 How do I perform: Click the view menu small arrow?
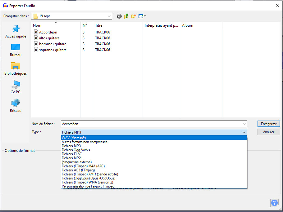pyautogui.click(x=145, y=16)
